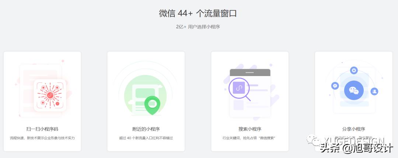
Task: Click the gray title bar of search window illustration
Action: [x=250, y=73]
